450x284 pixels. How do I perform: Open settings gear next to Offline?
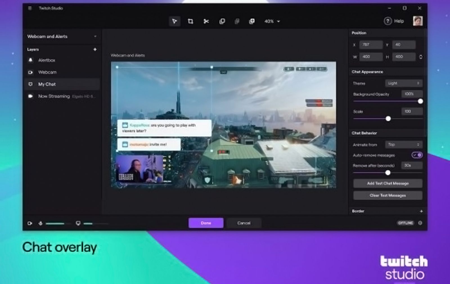click(420, 223)
